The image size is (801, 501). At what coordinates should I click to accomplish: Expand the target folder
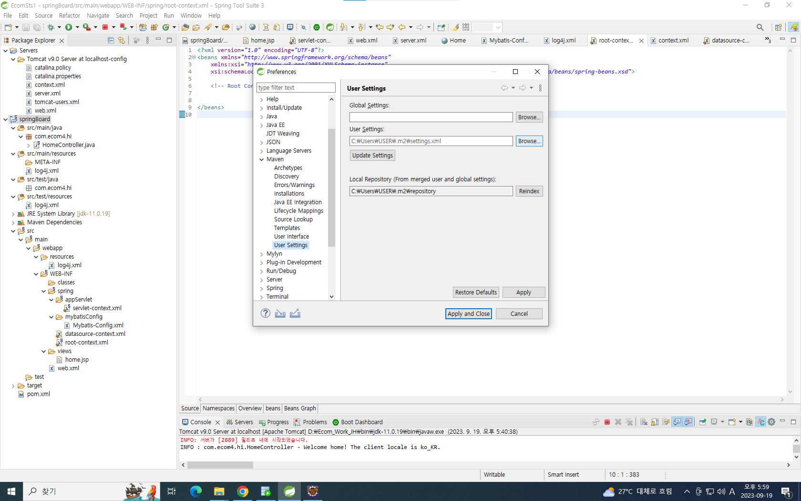pos(13,386)
